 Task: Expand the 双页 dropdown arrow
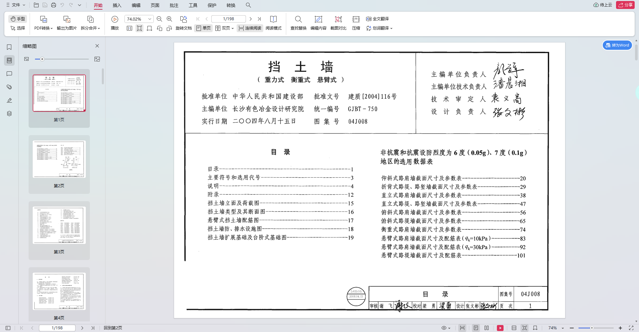tap(233, 28)
